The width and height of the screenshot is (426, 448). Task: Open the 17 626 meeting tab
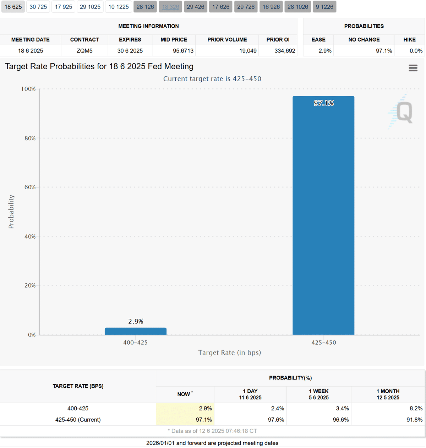tap(221, 7)
